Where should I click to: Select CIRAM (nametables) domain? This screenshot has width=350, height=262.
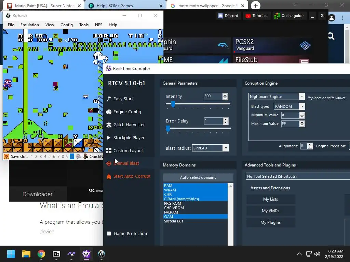tap(195, 199)
